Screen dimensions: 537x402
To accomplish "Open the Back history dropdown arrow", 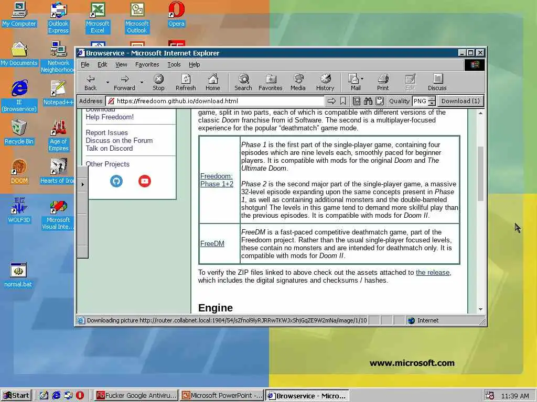I will (108, 82).
